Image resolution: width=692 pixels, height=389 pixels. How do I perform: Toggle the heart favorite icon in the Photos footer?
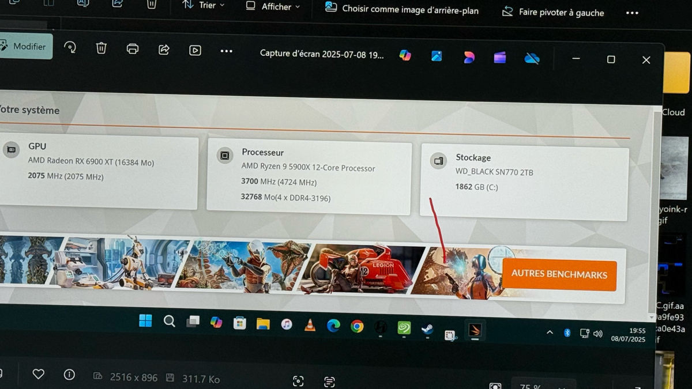(x=39, y=374)
